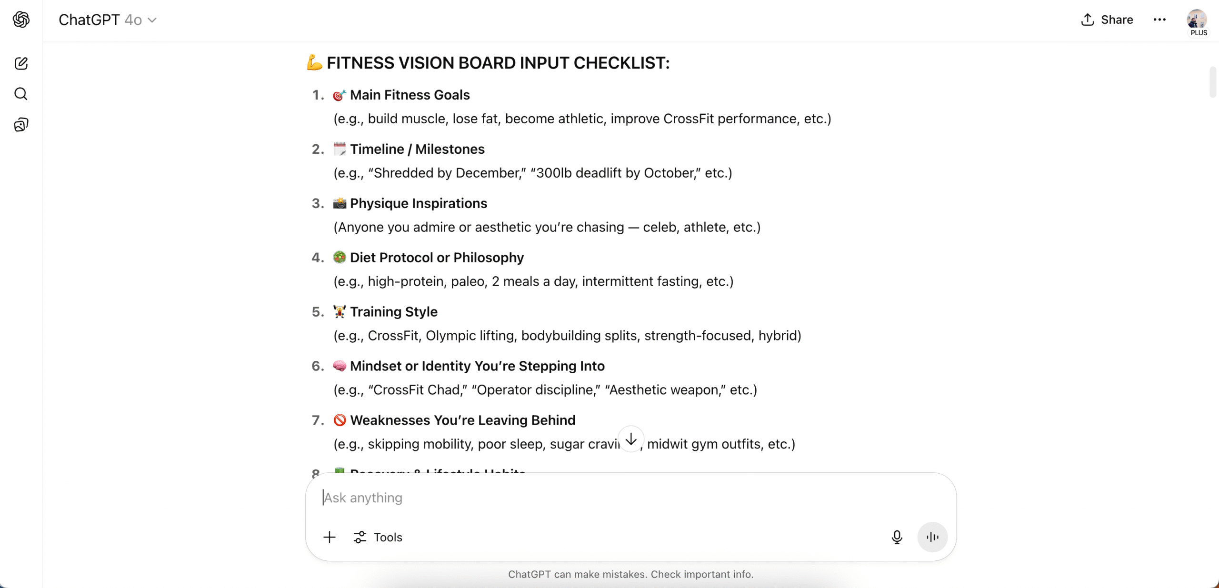Click the page vertical scrollbar thumb
Image resolution: width=1219 pixels, height=588 pixels.
pyautogui.click(x=1213, y=82)
